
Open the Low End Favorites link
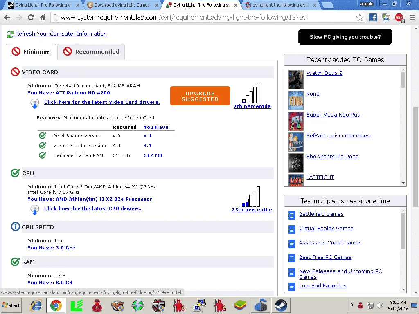pos(322,285)
